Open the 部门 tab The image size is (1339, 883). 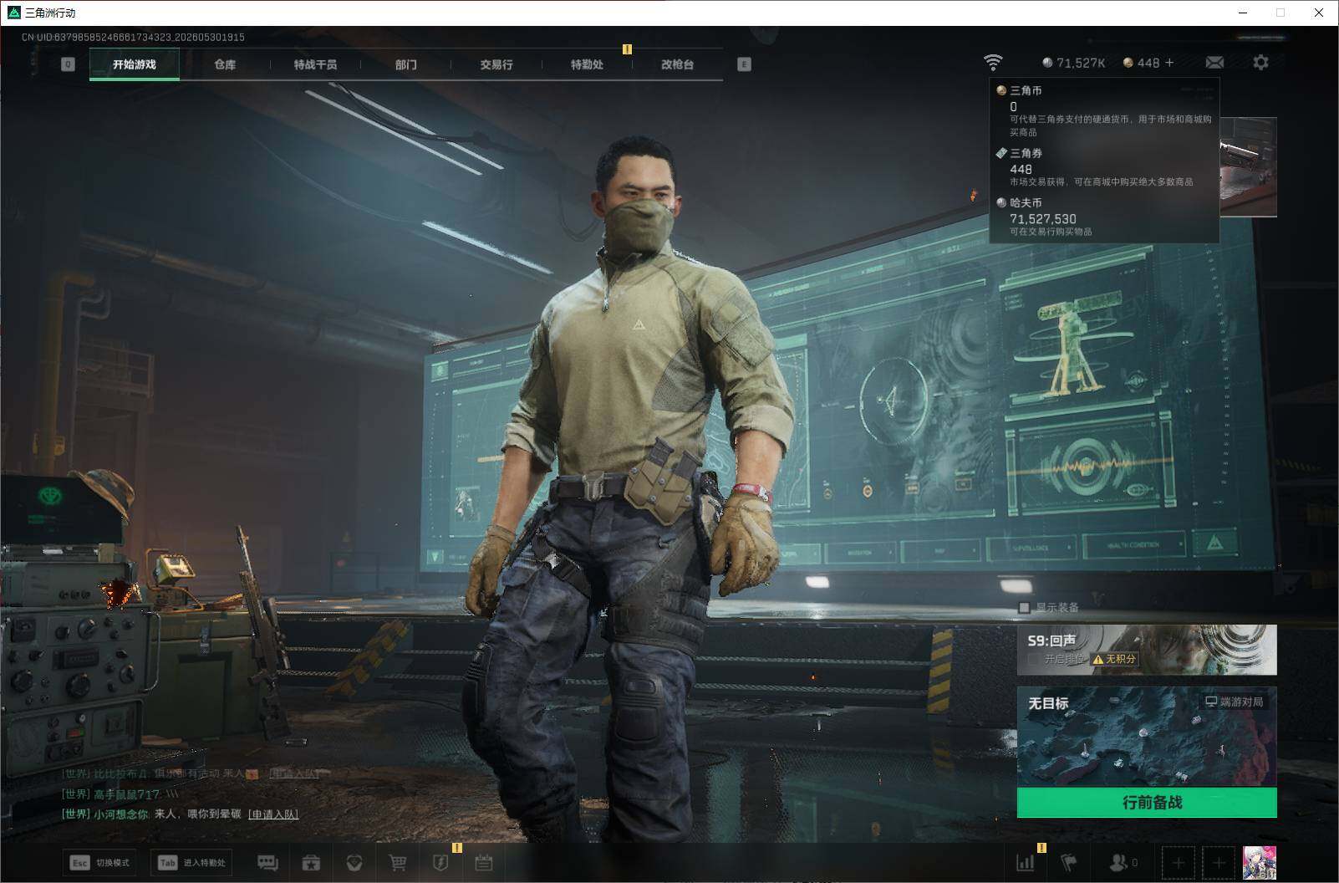pos(406,64)
